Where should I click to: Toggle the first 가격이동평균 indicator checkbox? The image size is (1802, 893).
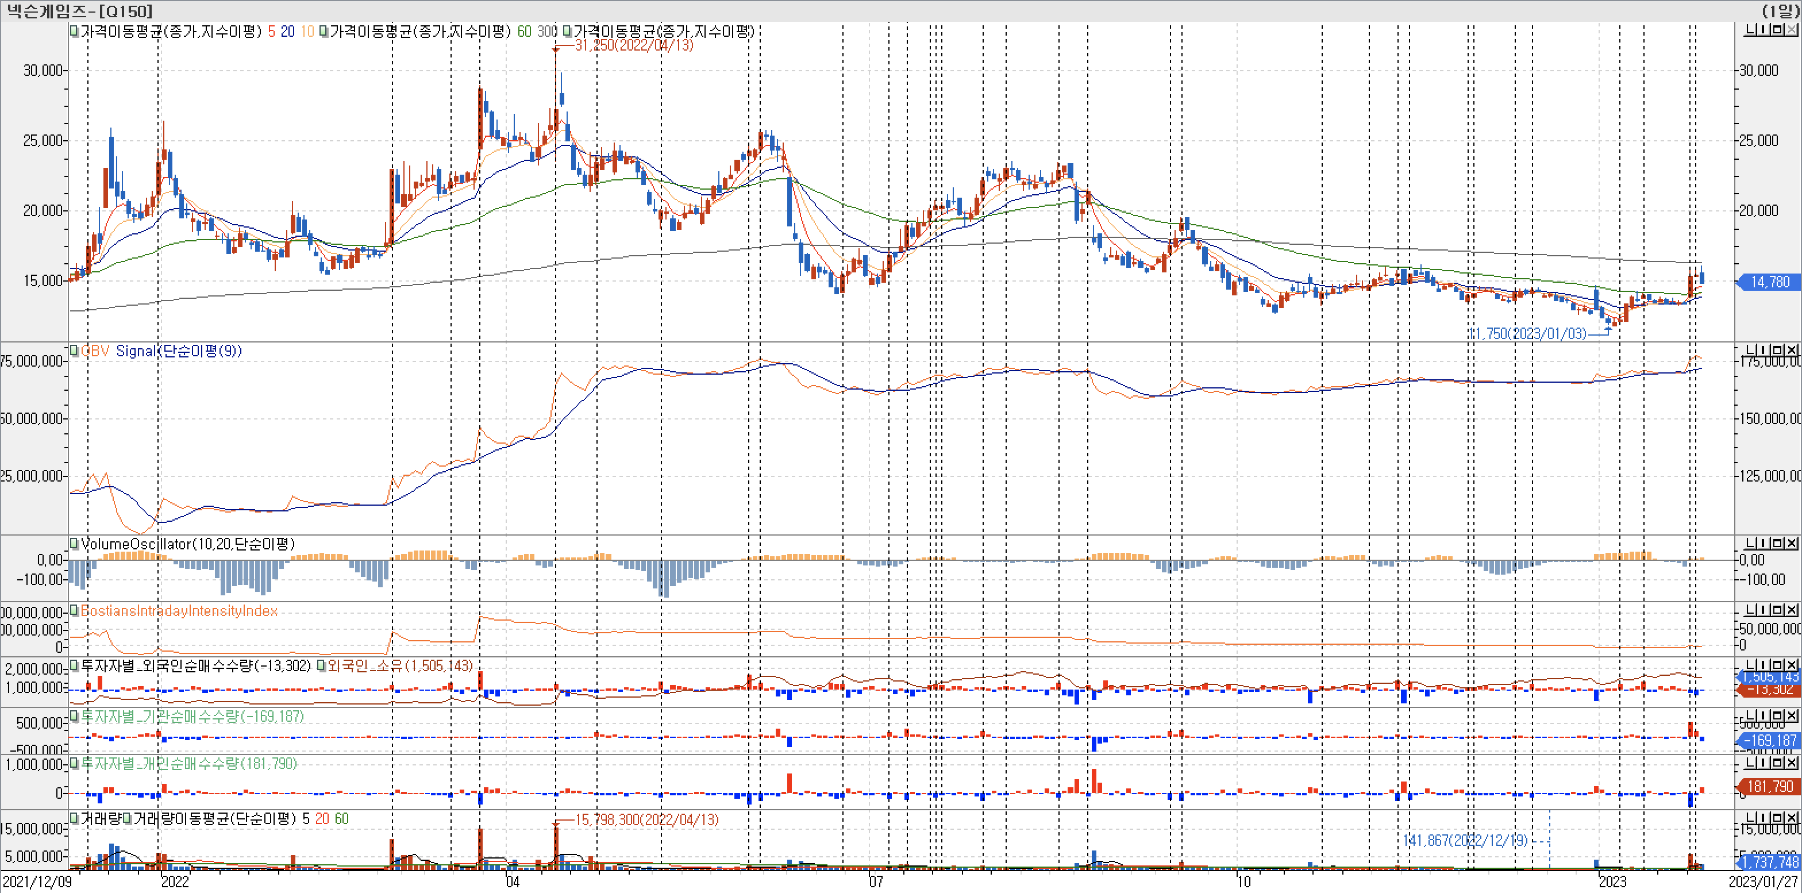coord(74,32)
